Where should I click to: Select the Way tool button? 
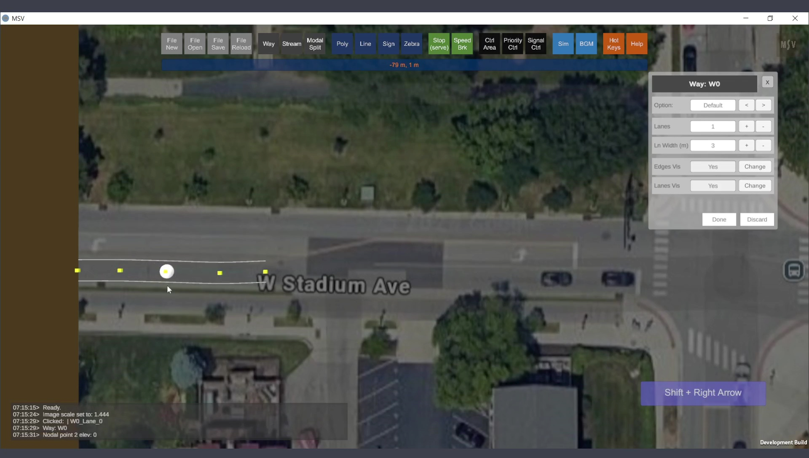point(268,44)
